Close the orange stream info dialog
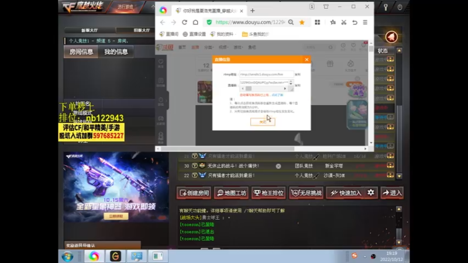Viewport: 468px width, 263px height. coord(307,60)
